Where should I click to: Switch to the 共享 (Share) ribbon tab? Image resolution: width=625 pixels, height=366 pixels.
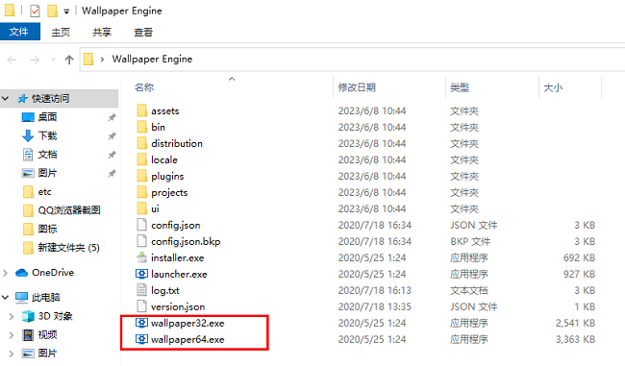[102, 32]
